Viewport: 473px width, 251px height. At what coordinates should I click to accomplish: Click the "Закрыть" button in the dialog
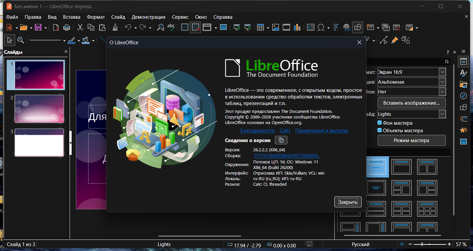(x=348, y=202)
